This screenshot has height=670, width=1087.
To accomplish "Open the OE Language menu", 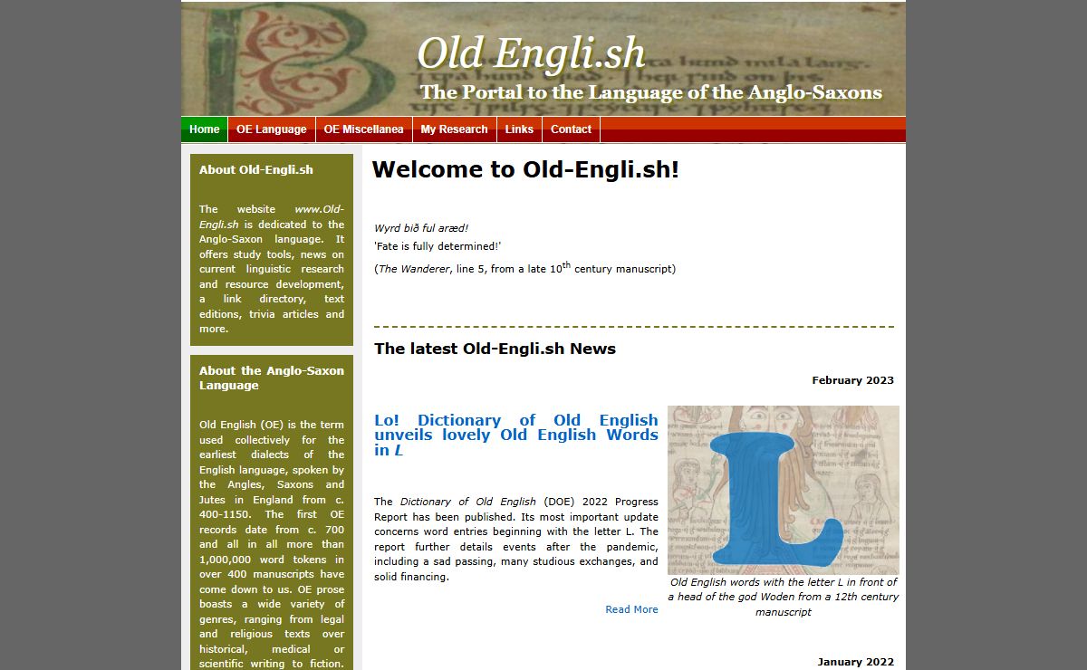I will click(272, 129).
